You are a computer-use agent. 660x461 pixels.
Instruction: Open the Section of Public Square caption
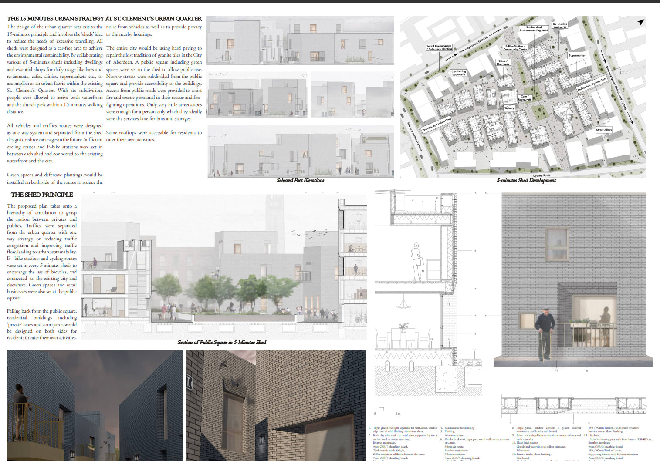pos(223,343)
